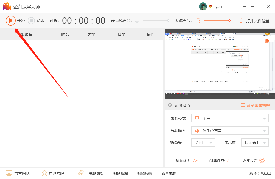Click the 创建任务 checklist icon
The height and width of the screenshot is (179, 275).
click(x=229, y=160)
